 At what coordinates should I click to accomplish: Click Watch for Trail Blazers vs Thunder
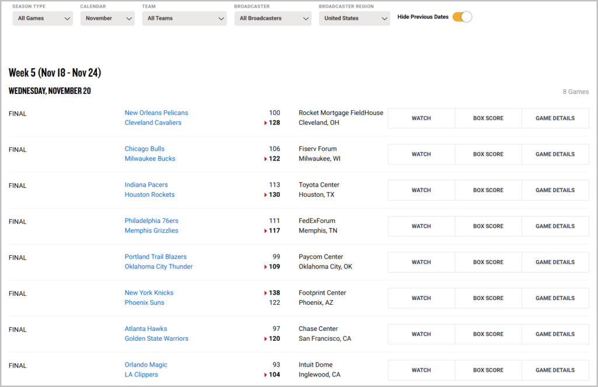coord(422,262)
